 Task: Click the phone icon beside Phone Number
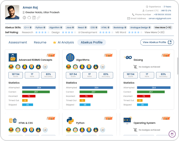click(133, 14)
